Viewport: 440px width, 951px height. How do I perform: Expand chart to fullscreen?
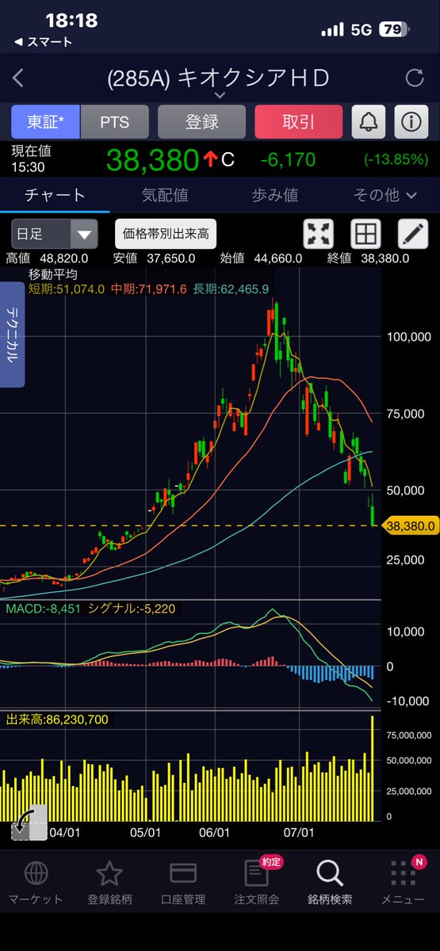(318, 234)
